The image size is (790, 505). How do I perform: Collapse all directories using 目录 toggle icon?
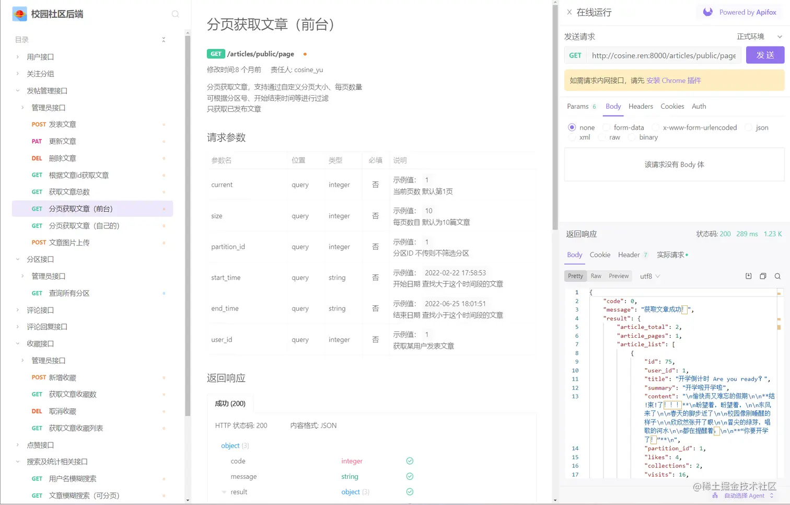[164, 40]
